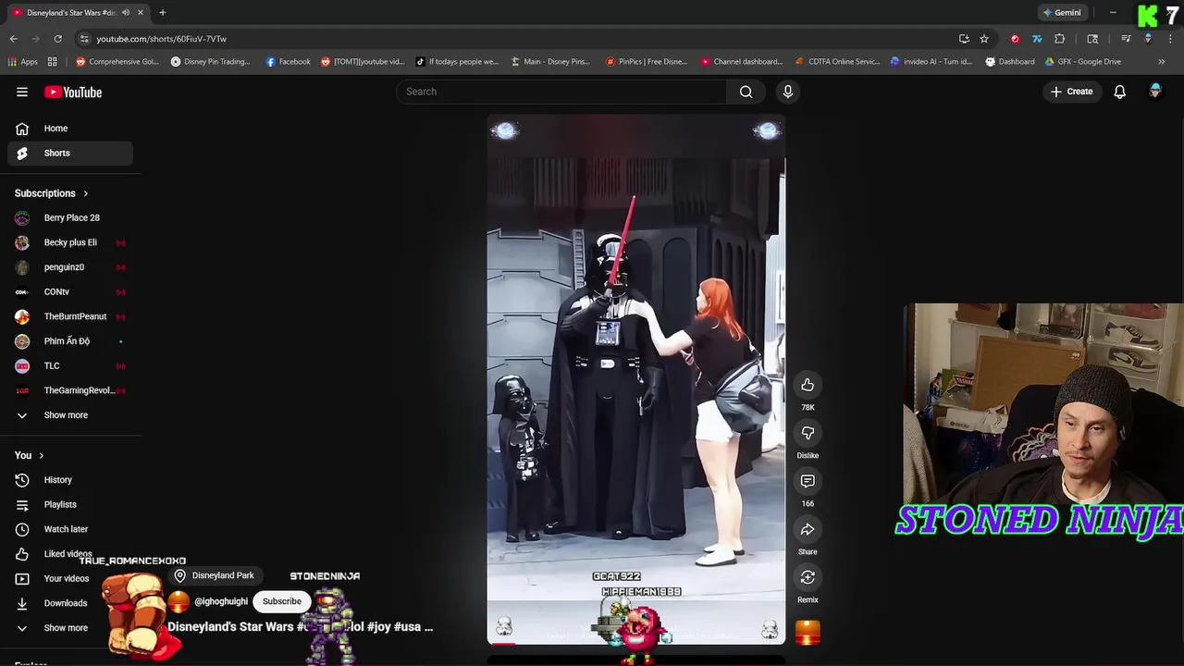The image size is (1184, 666).
Task: Like this Short with thumbs up
Action: point(808,385)
